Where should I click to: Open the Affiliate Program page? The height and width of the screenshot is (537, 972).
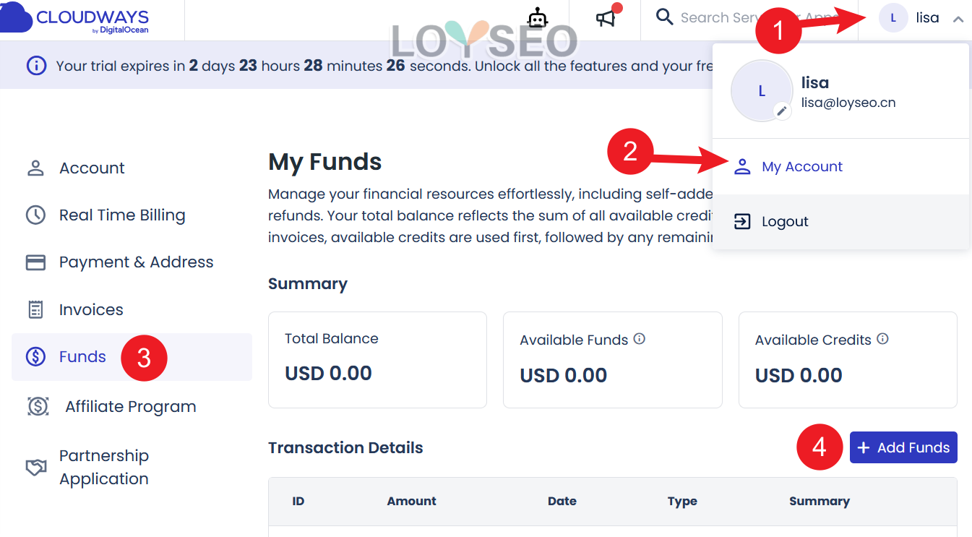pos(130,407)
